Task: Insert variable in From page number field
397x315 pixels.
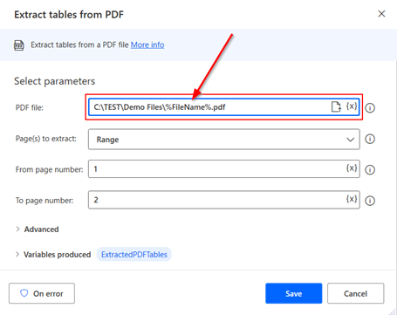Action: 352,168
